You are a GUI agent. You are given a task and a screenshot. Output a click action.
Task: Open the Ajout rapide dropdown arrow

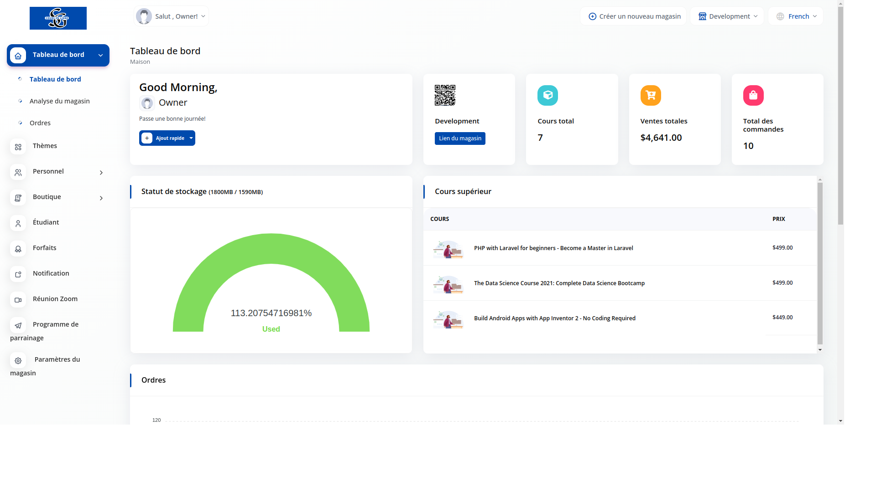(191, 138)
